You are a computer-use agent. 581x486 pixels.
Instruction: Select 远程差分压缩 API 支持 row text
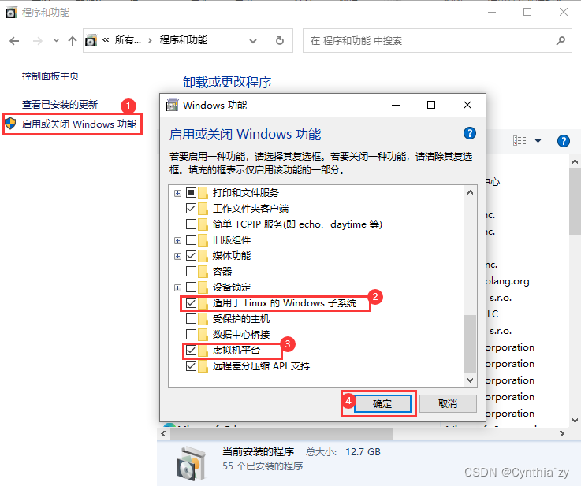tap(261, 366)
